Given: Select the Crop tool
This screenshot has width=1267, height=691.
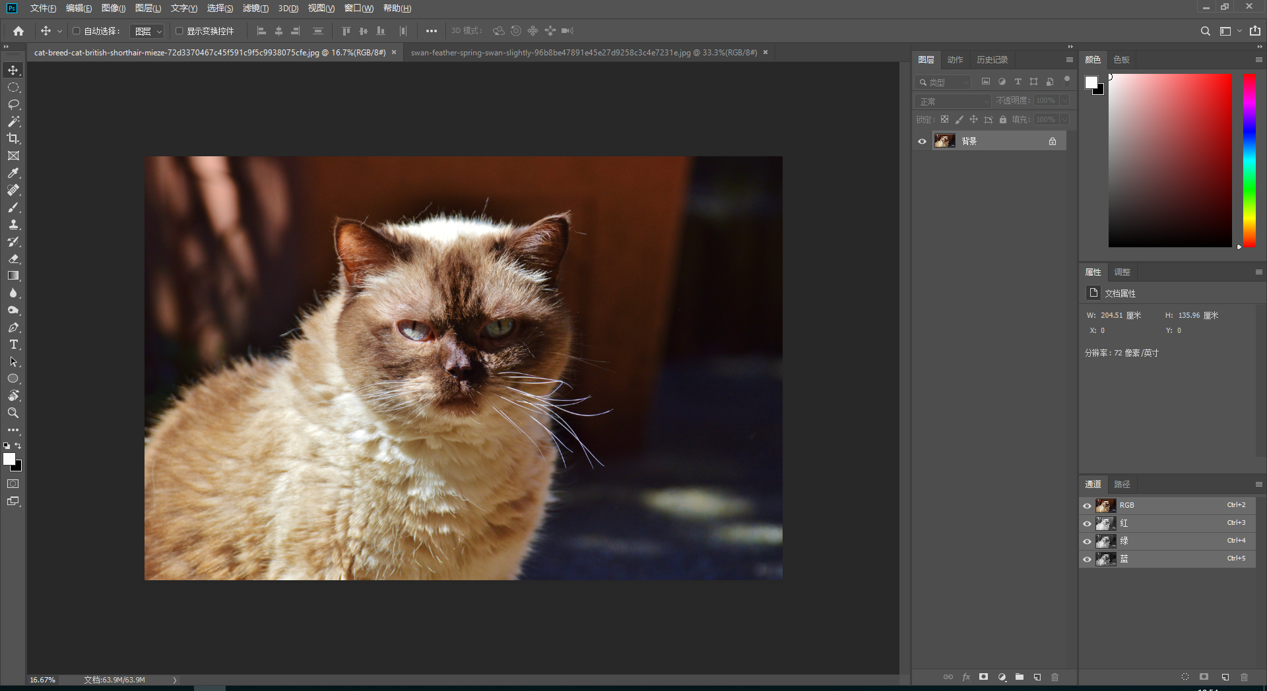Looking at the screenshot, I should tap(13, 138).
